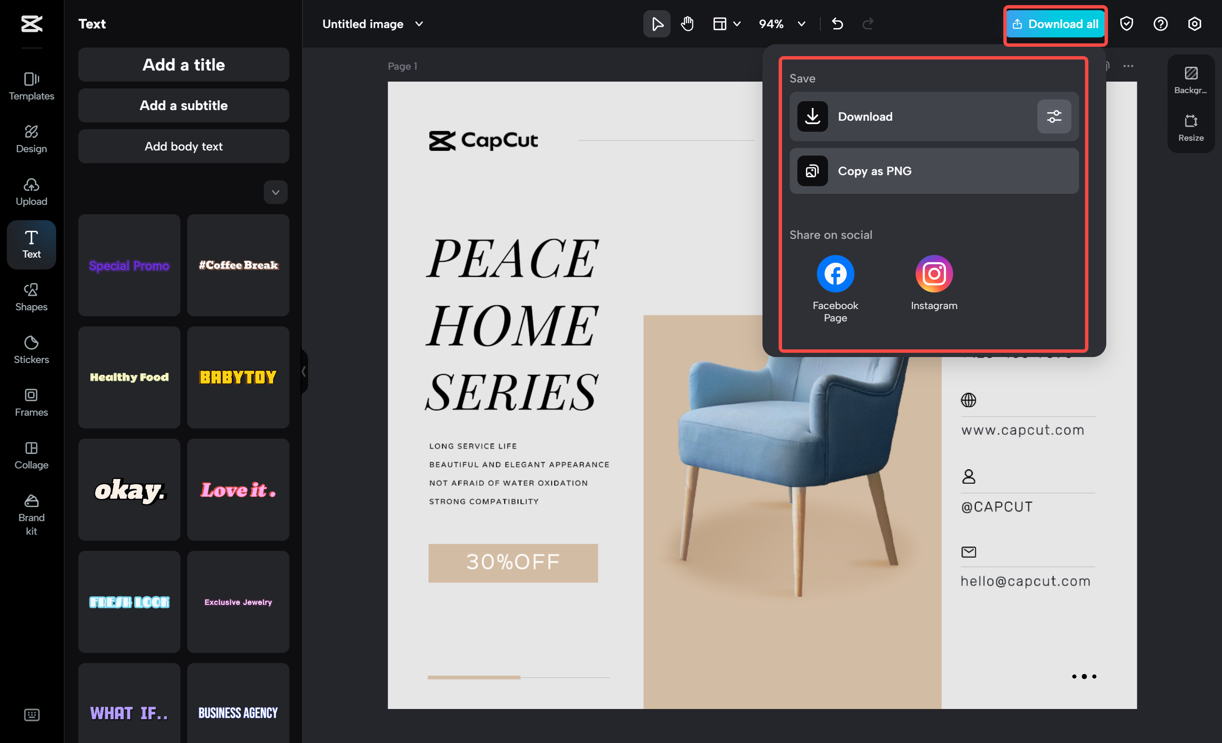Open the Brand kit panel
Viewport: 1222px width, 743px height.
click(31, 515)
